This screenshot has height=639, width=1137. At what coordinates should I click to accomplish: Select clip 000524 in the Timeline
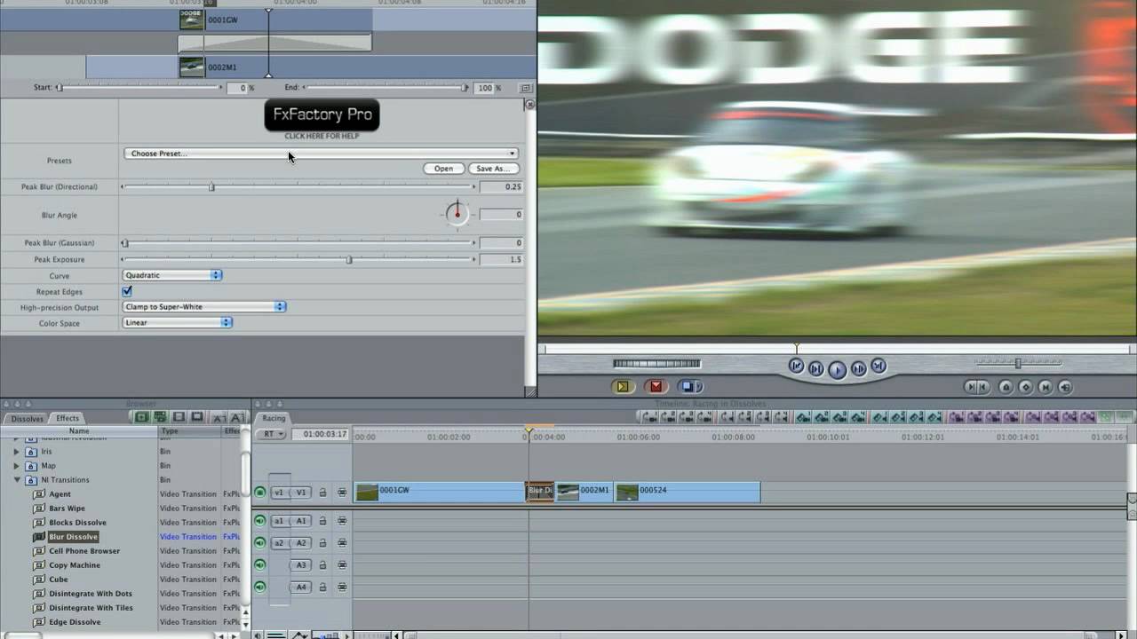[687, 492]
